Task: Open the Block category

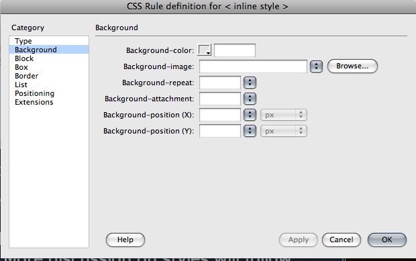Action: click(x=49, y=58)
